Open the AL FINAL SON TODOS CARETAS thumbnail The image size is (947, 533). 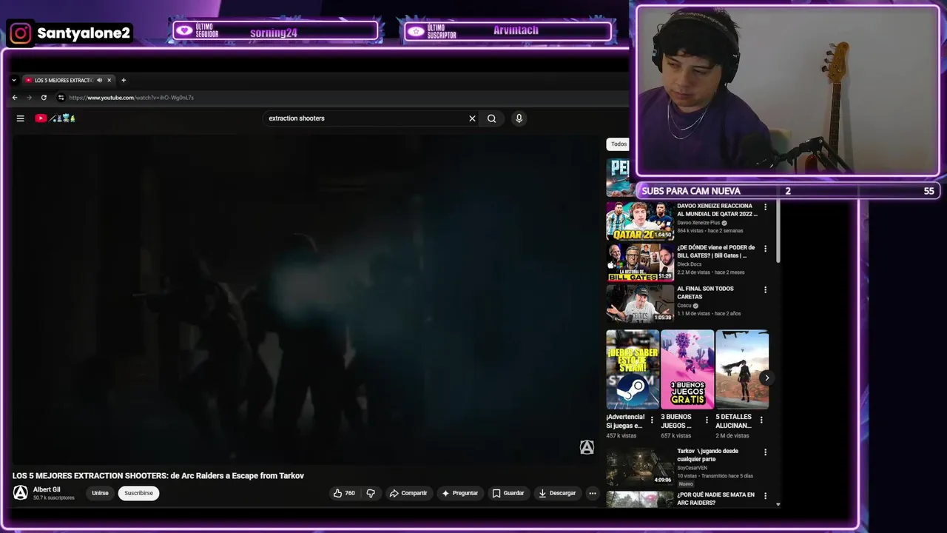[x=640, y=304]
